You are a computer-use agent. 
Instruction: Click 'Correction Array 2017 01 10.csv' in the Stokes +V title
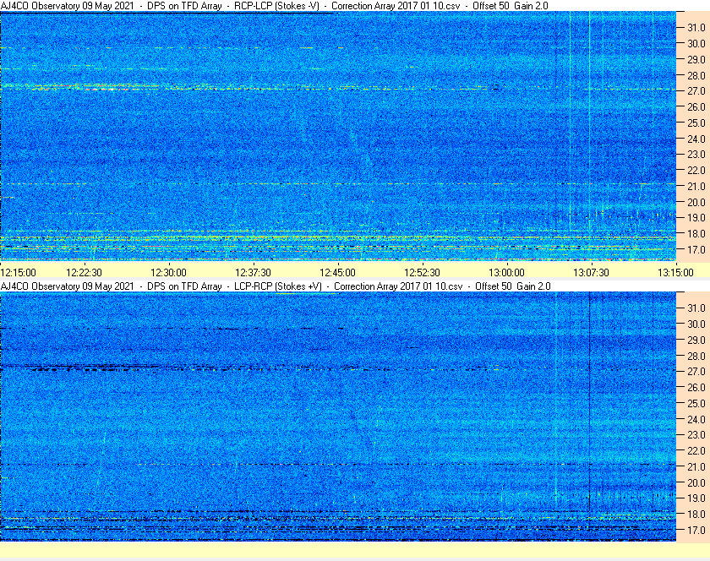398,286
